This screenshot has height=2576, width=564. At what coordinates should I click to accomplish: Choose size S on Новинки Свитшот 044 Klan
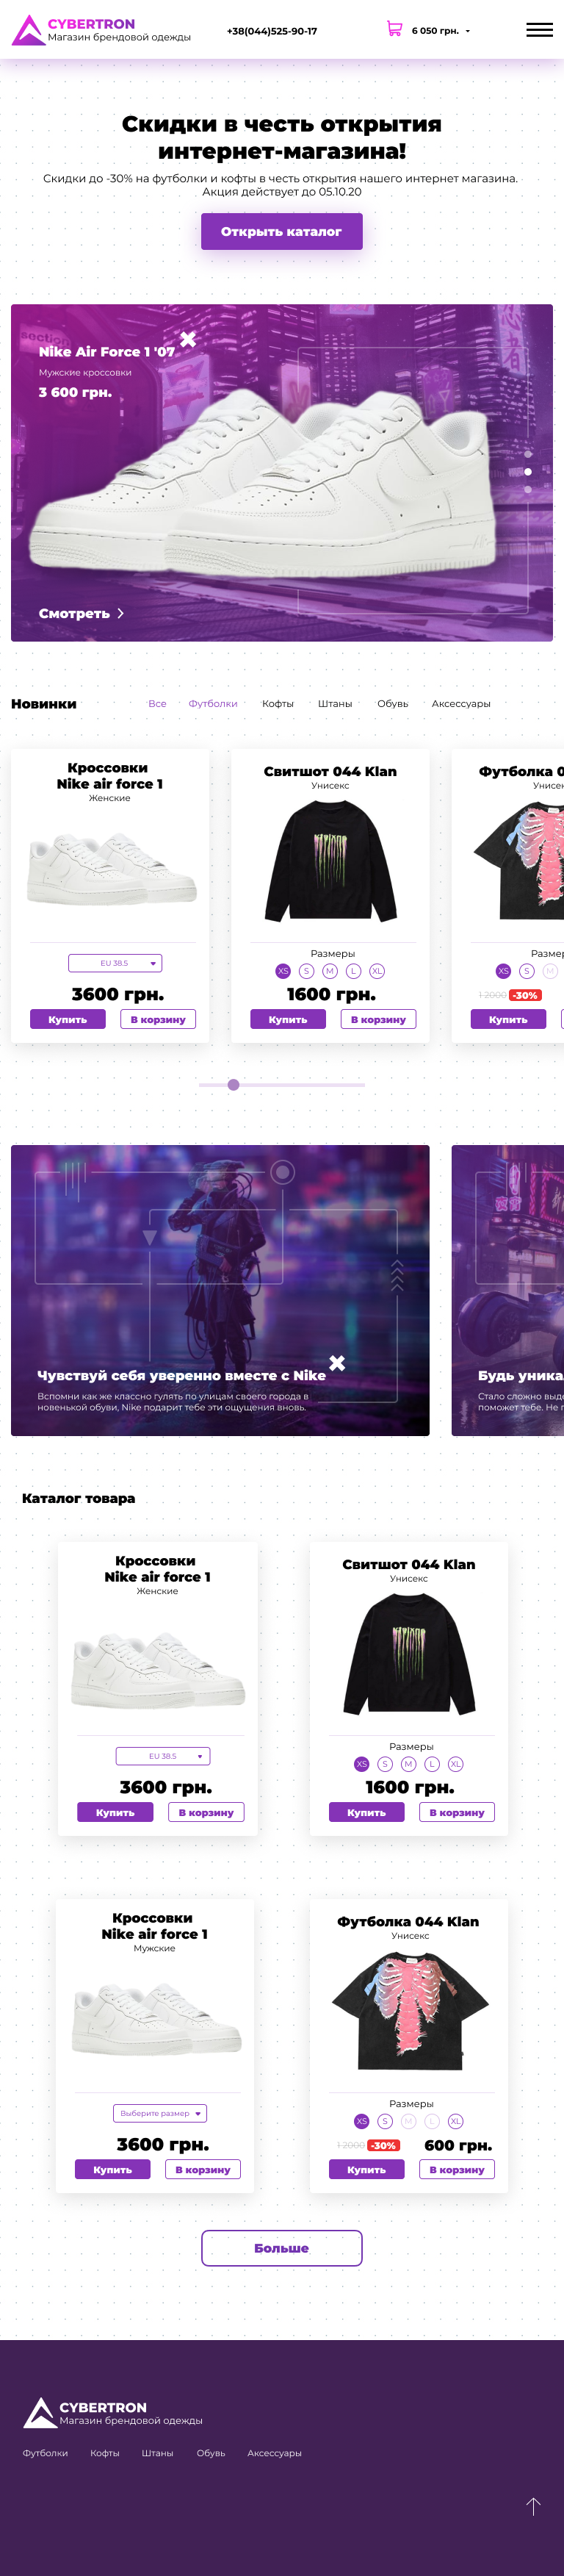tap(307, 971)
